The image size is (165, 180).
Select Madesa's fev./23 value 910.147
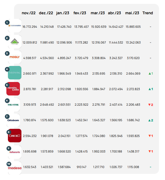82,167
